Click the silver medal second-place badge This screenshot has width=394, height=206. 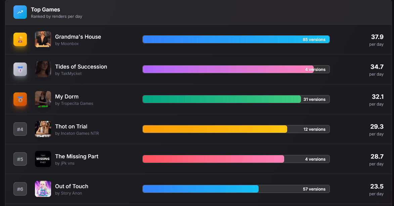(x=20, y=69)
